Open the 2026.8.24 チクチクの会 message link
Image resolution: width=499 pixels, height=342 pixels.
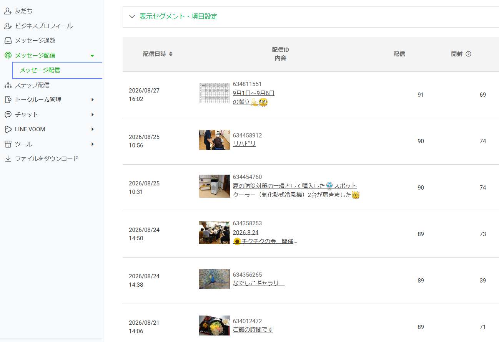[265, 237]
